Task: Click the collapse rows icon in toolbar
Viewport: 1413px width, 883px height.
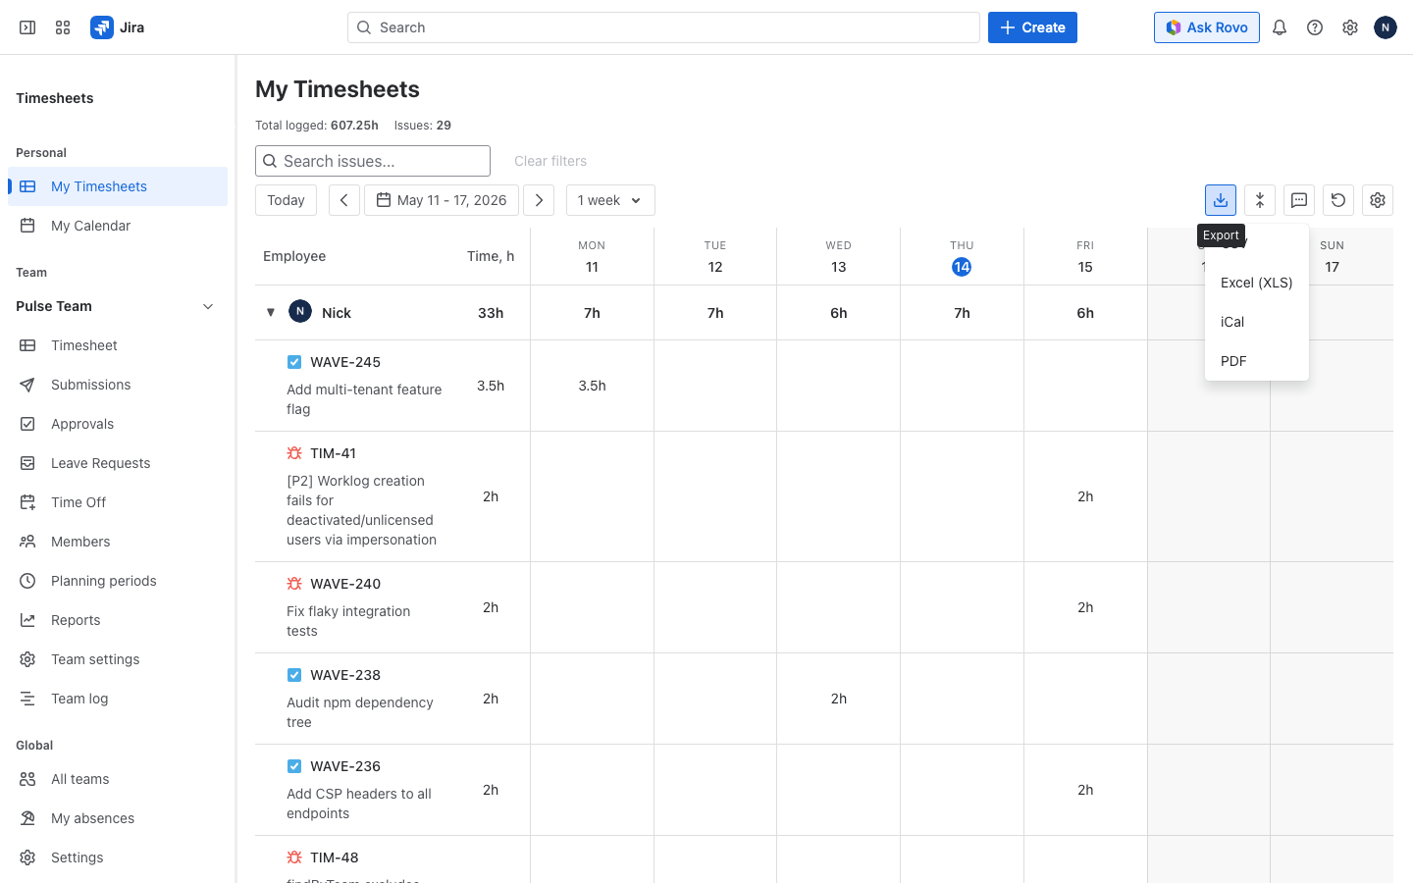Action: (1260, 200)
